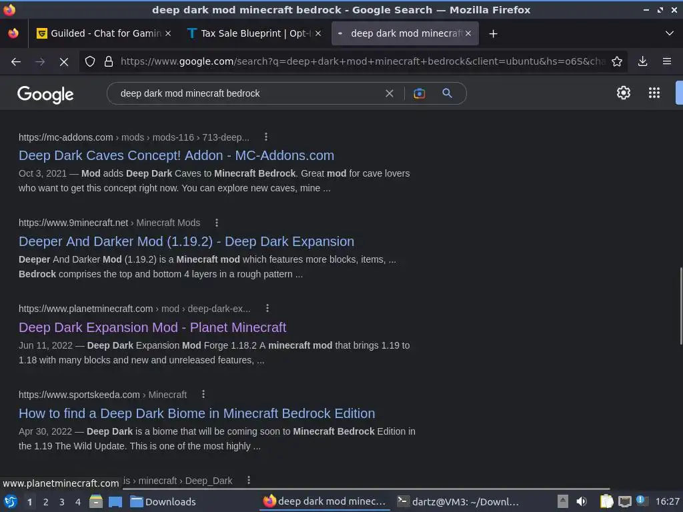The width and height of the screenshot is (683, 512).
Task: Open removable media tray icon
Action: click(x=562, y=501)
